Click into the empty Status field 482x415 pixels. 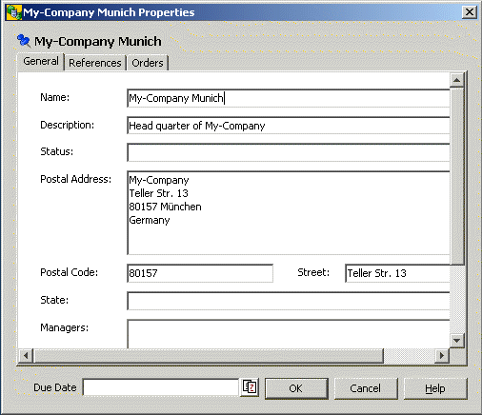pos(289,152)
